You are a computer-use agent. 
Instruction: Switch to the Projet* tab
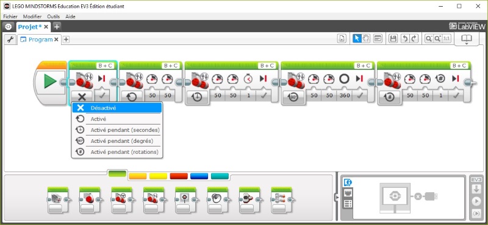coord(29,27)
